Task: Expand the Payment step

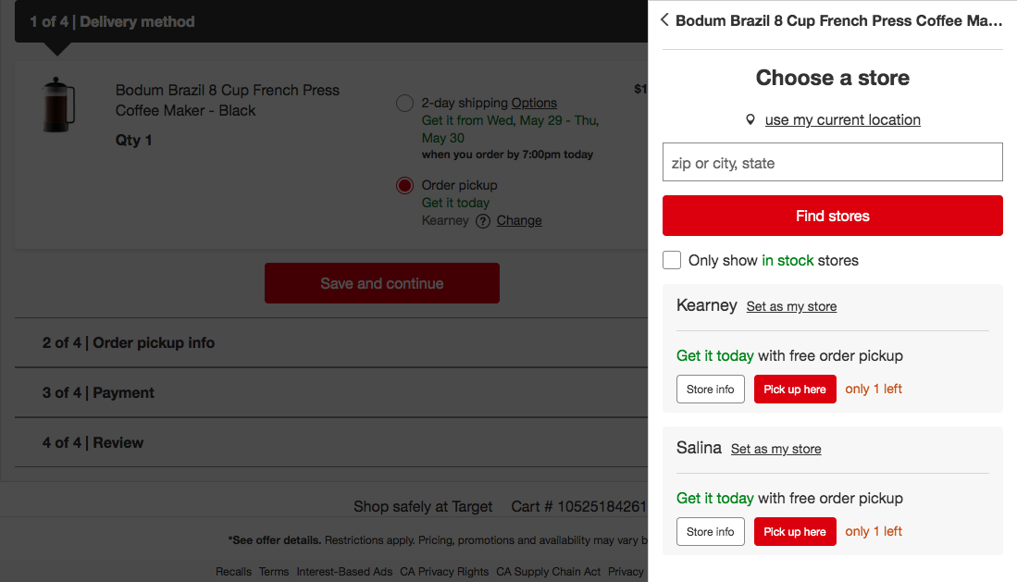Action: (98, 392)
